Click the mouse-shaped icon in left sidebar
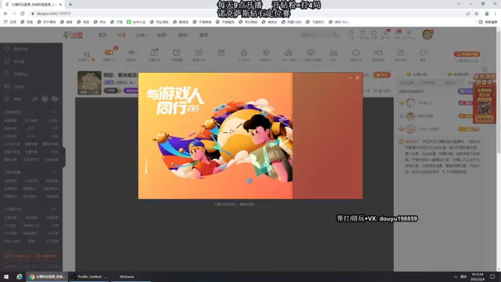Image resolution: width=501 pixels, height=282 pixels. (x=7, y=74)
